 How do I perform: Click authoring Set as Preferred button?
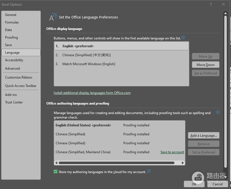204,152
